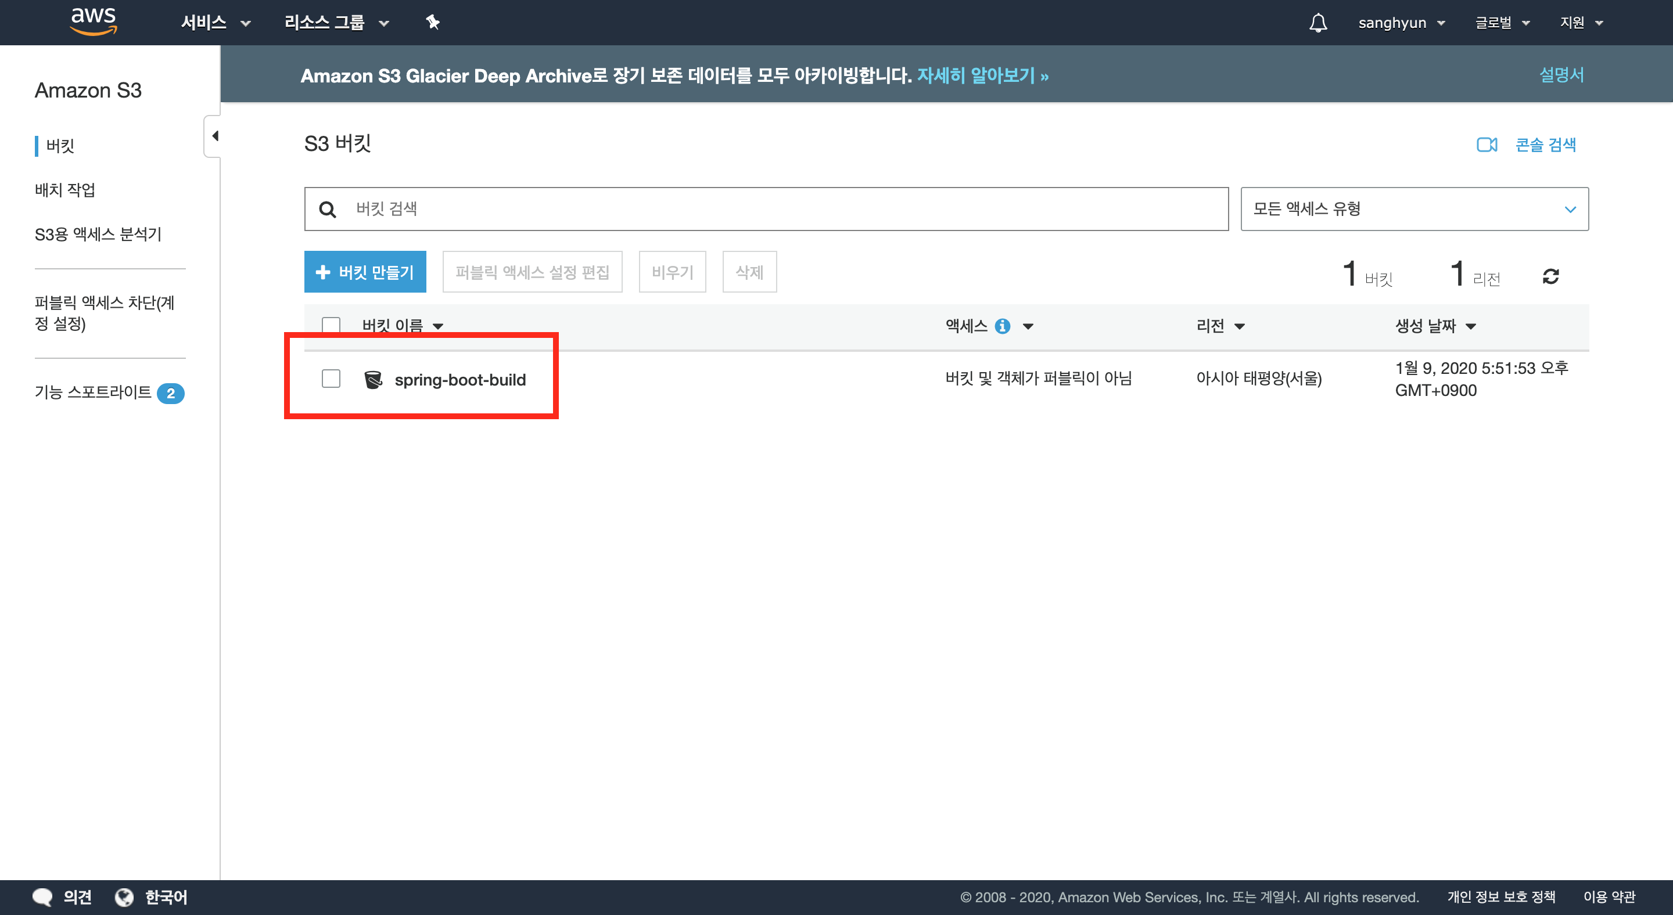Click the feedback speech bubble icon
Screen dimensions: 1673x915
(x=43, y=897)
